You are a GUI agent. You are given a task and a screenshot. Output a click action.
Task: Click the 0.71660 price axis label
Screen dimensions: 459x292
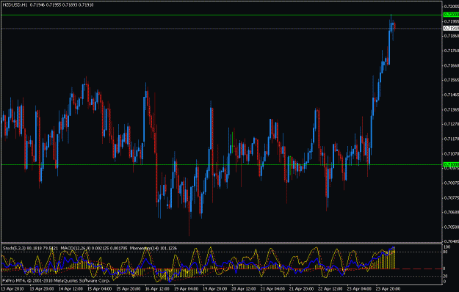pos(452,65)
